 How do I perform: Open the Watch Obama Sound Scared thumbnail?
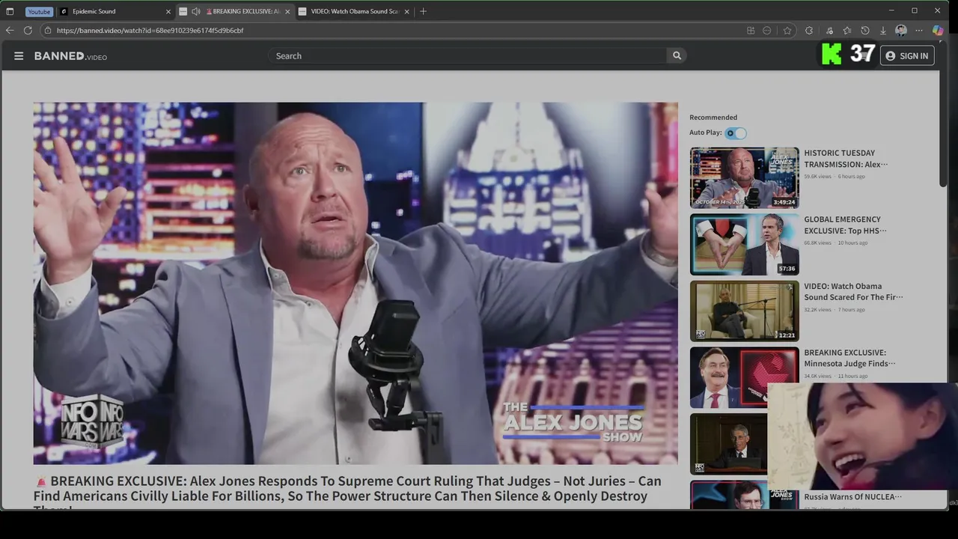tap(744, 311)
